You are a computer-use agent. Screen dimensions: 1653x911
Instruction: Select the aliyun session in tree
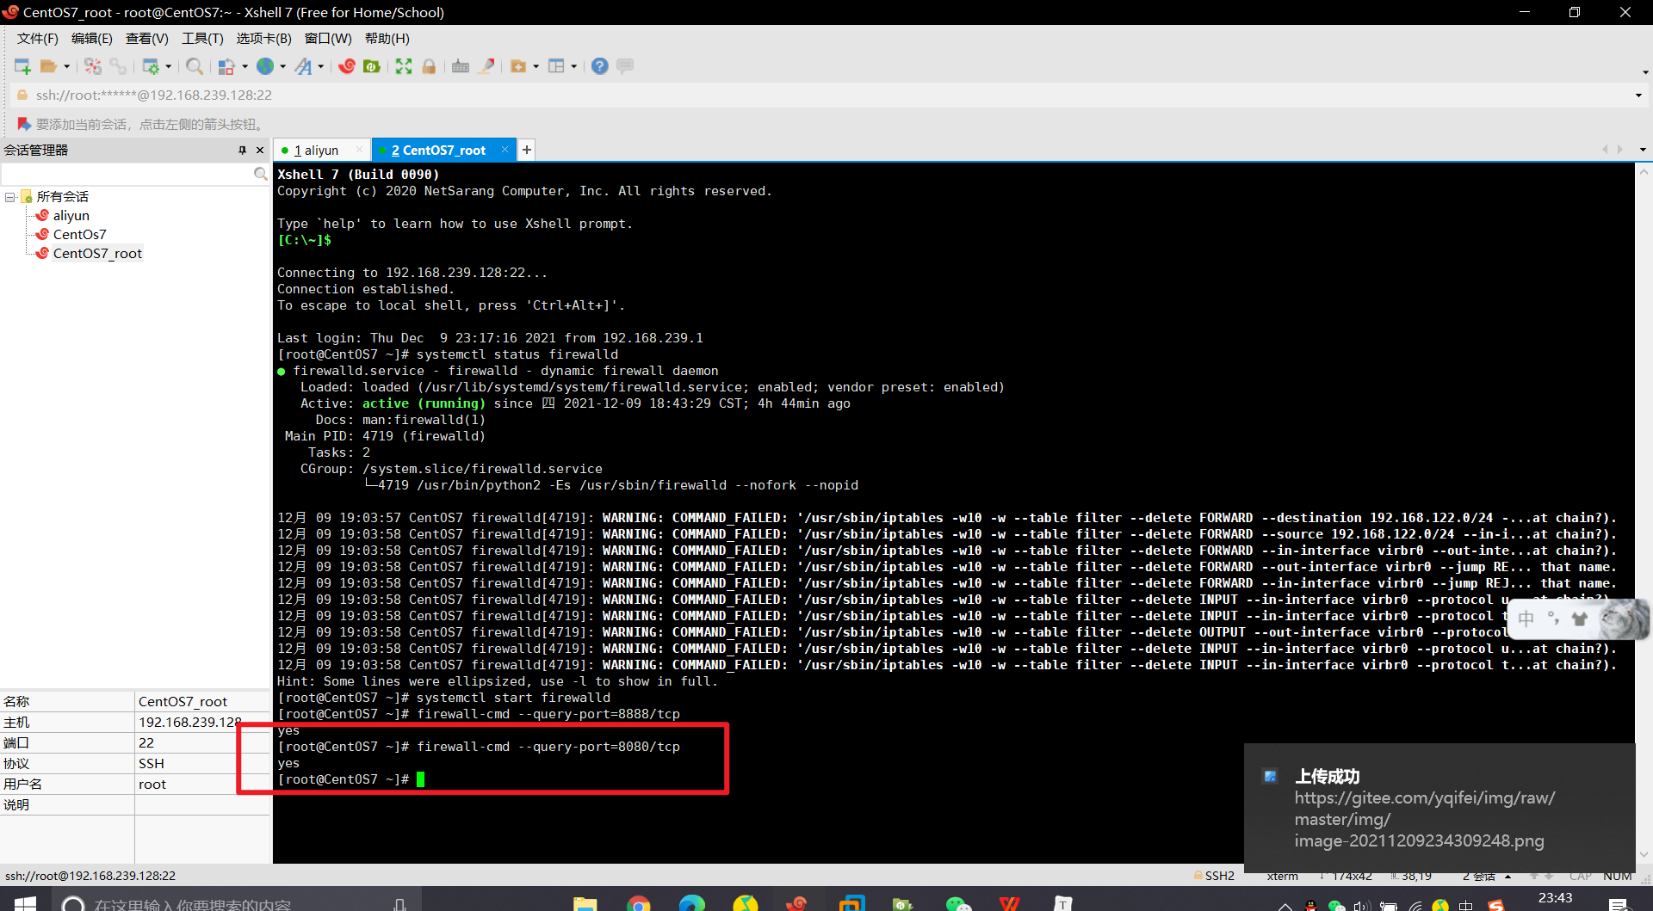coord(71,216)
